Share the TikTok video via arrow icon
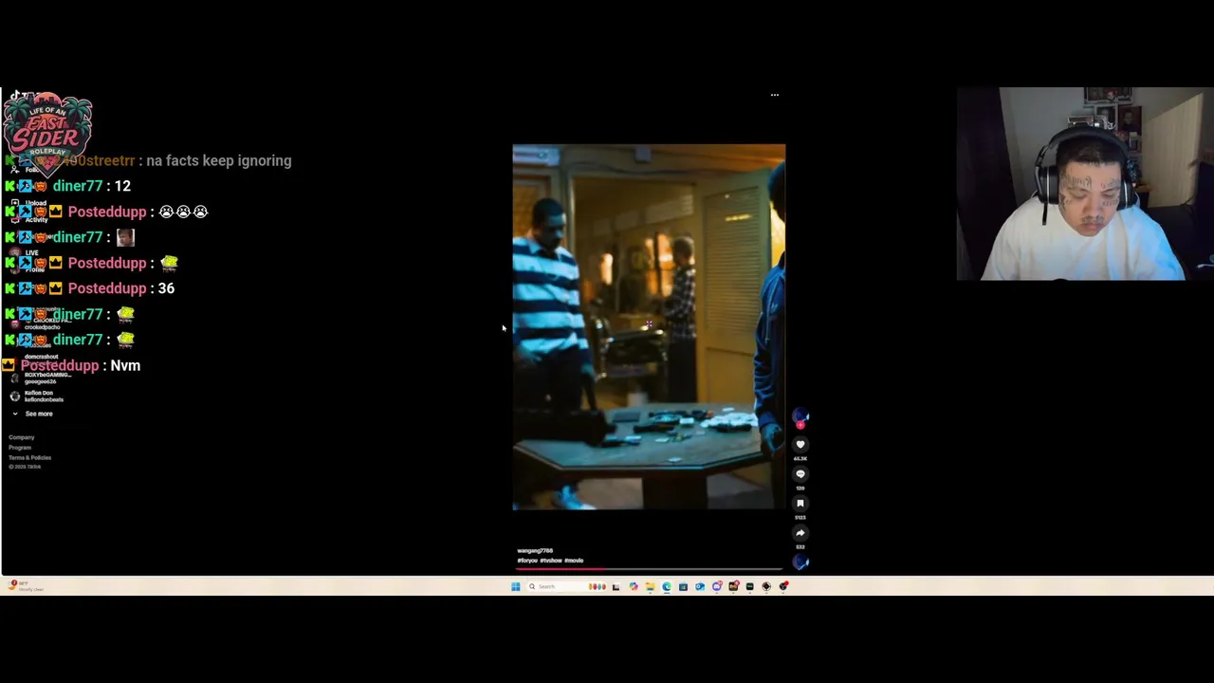The width and height of the screenshot is (1214, 683). (x=800, y=532)
